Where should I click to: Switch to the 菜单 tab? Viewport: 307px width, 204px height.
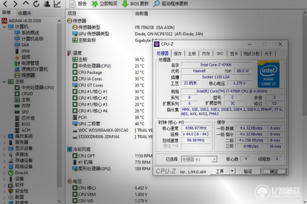7,13
